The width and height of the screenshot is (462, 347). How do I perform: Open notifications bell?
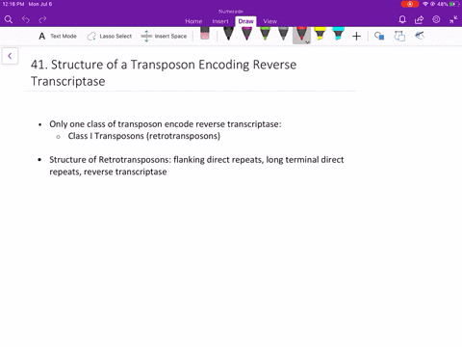tap(402, 20)
